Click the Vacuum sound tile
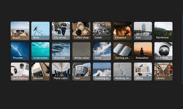Screen dimensions: 183x109 pyautogui.click(x=40, y=71)
